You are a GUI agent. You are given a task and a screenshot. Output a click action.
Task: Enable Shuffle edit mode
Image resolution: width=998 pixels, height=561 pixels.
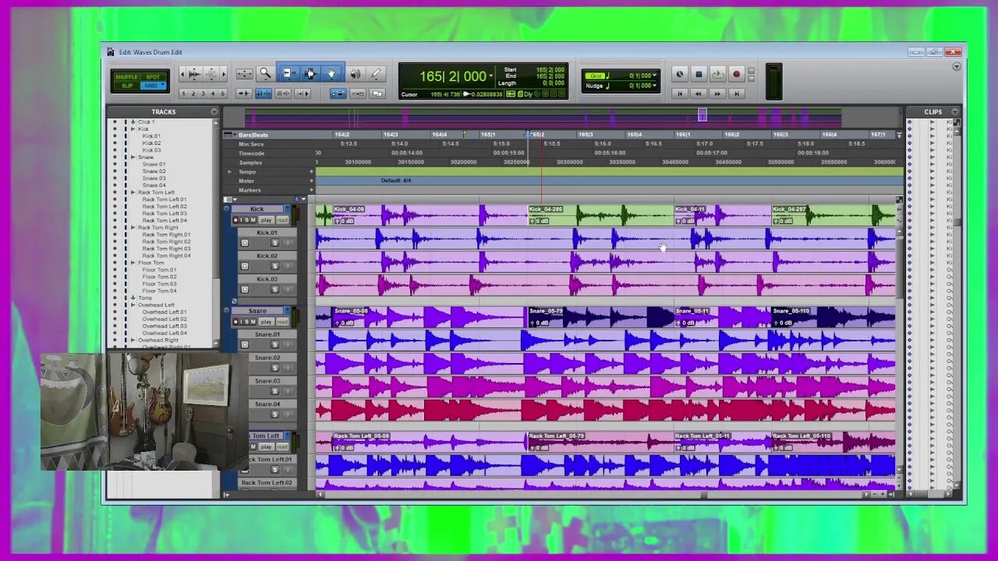point(126,77)
